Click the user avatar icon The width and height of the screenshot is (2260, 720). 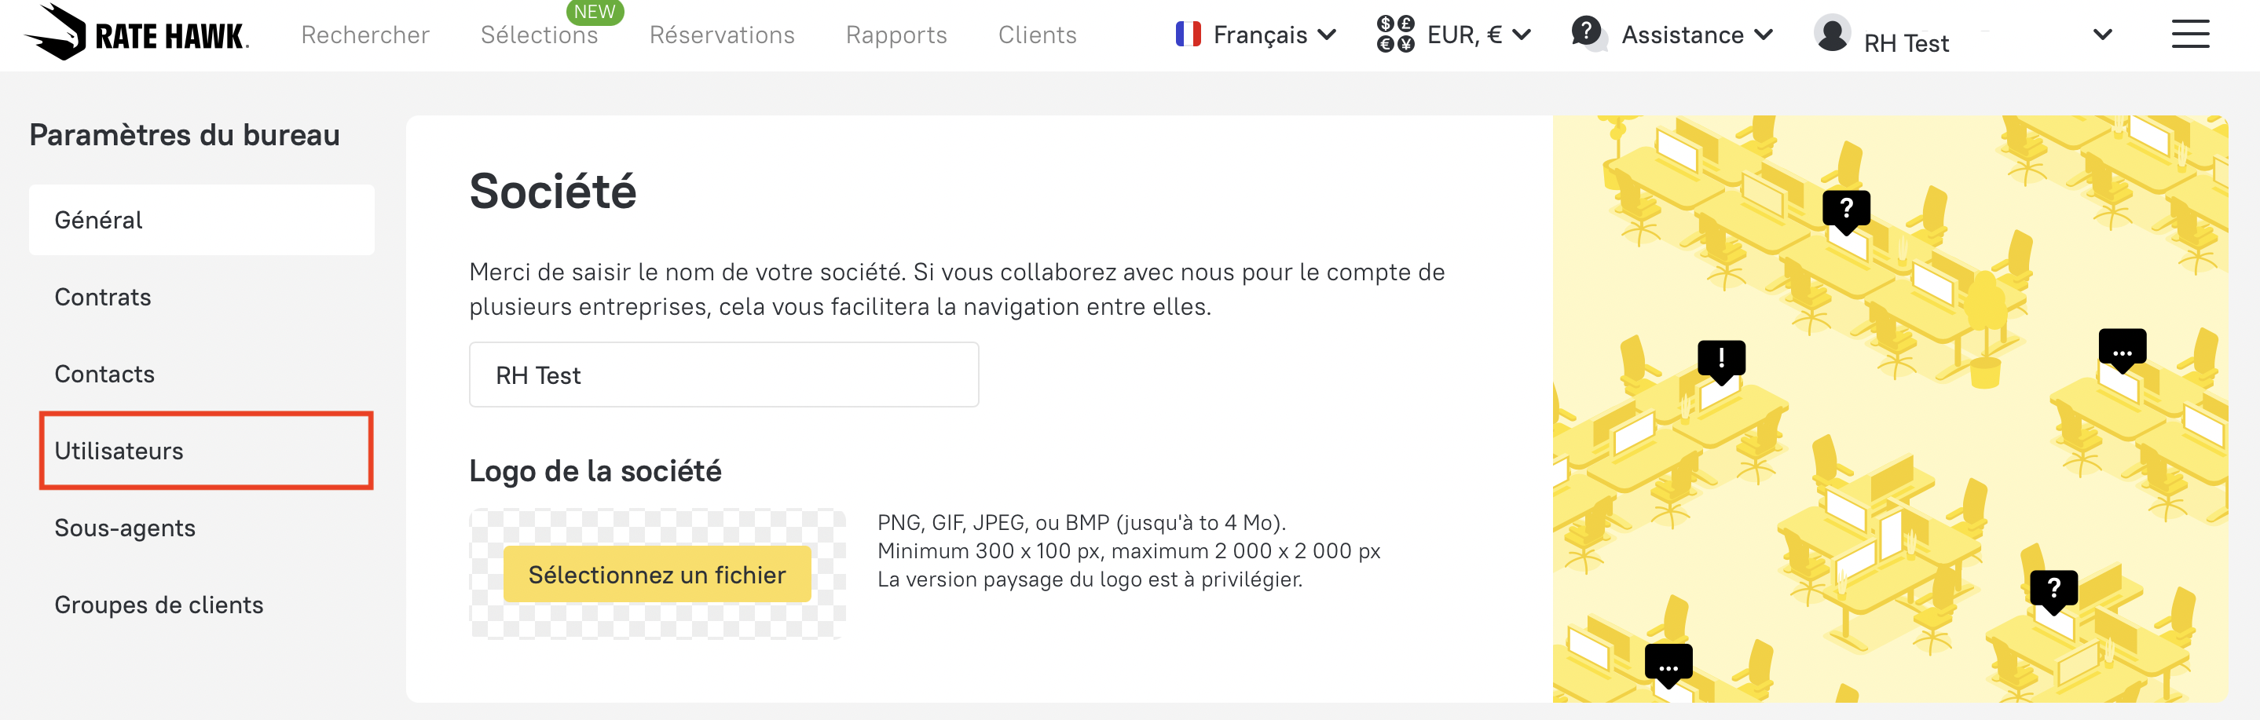pos(1832,35)
